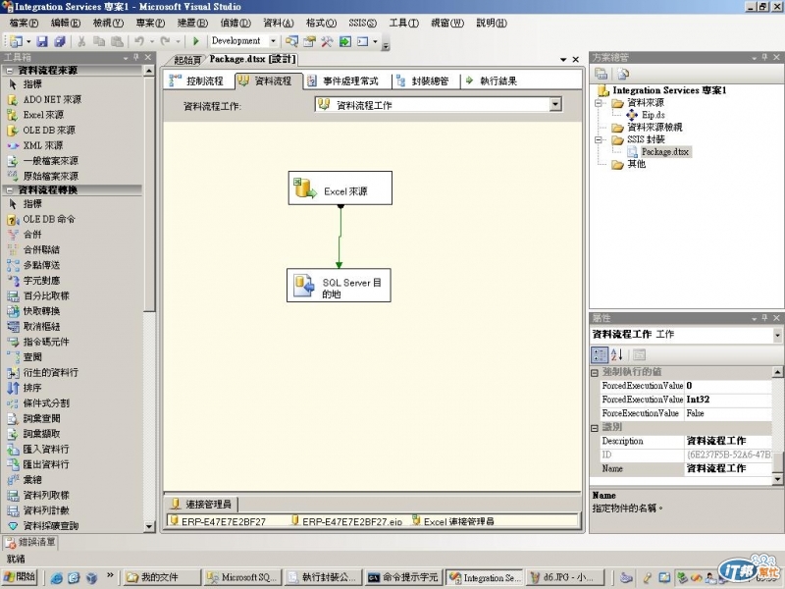Open Microsoft SQ... taskbar button
Screen dimensions: 785x589
tap(242, 578)
